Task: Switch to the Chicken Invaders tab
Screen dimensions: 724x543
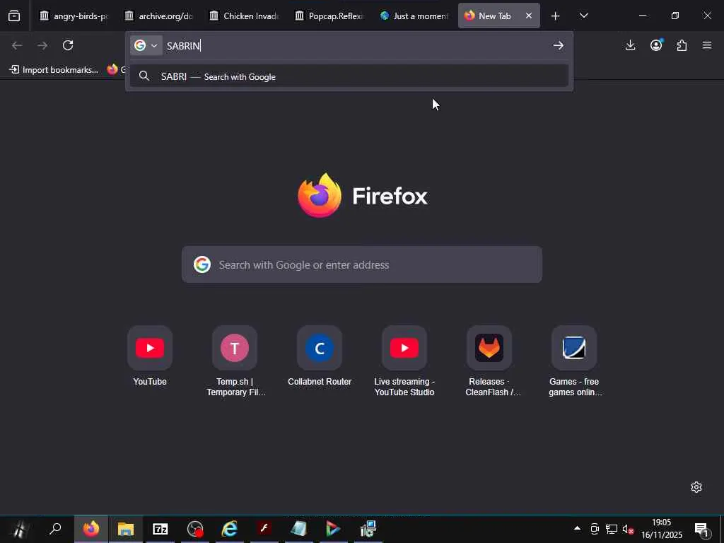Action: pyautogui.click(x=244, y=16)
